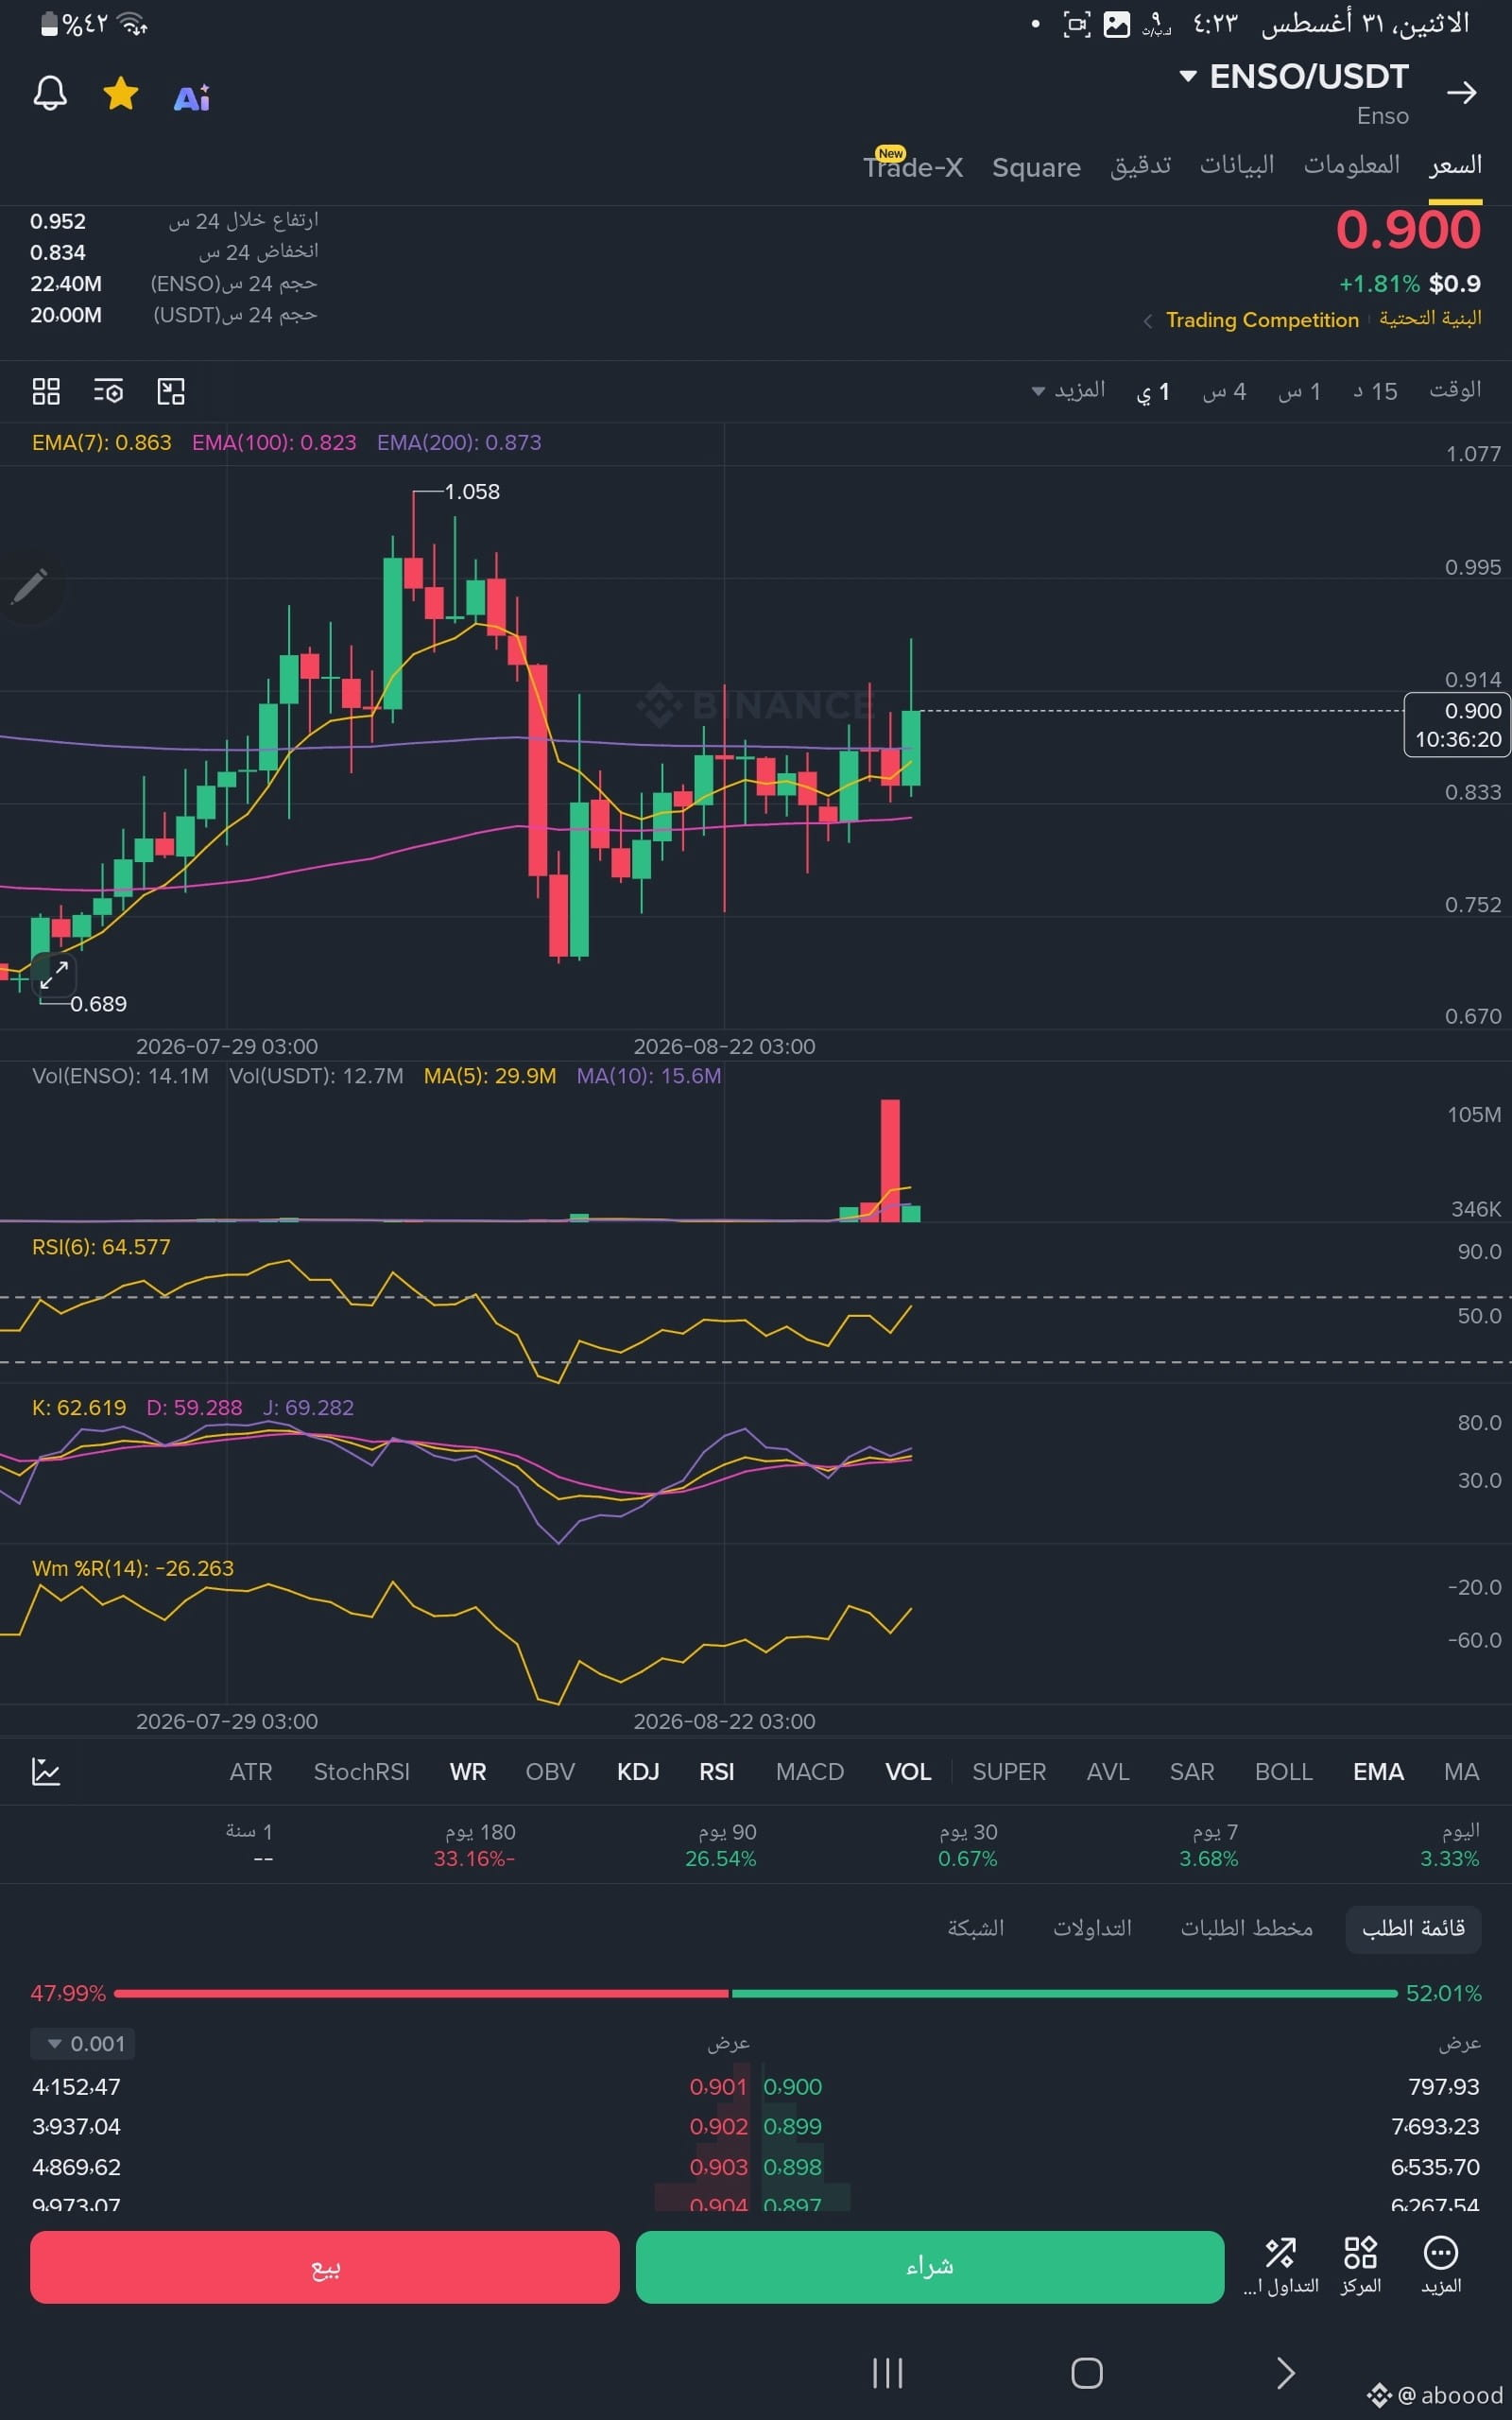Viewport: 1512px width, 2420px height.
Task: Expand the 0.001 price precision dropdown
Action: 83,2043
